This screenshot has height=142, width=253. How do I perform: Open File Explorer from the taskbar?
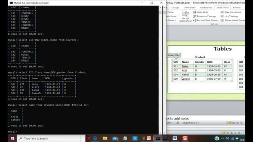105,138
